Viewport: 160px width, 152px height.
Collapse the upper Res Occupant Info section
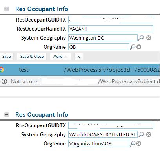[7, 9]
